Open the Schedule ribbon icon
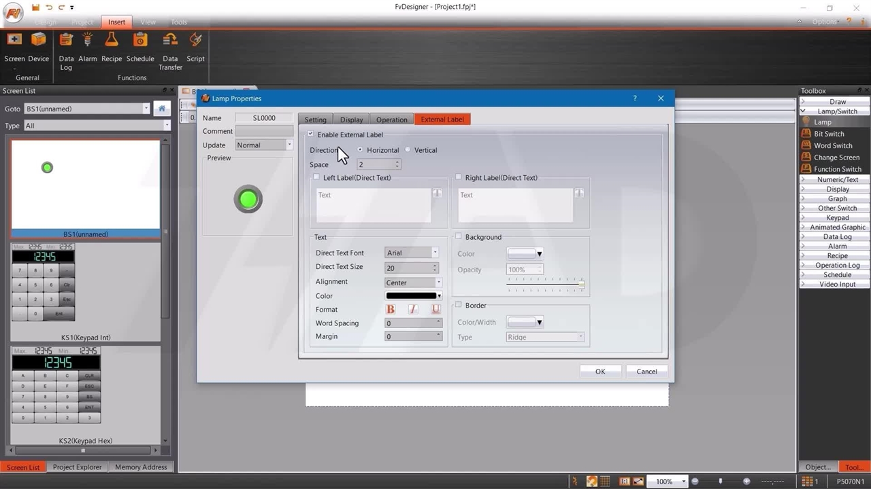The width and height of the screenshot is (871, 489). (140, 41)
